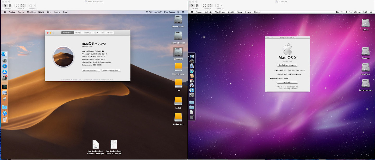Open Safari in the Mojave dock
375x160 pixels.
coord(5,66)
